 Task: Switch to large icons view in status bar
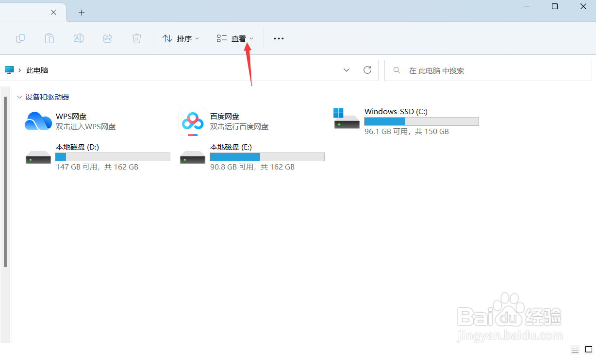(589, 350)
